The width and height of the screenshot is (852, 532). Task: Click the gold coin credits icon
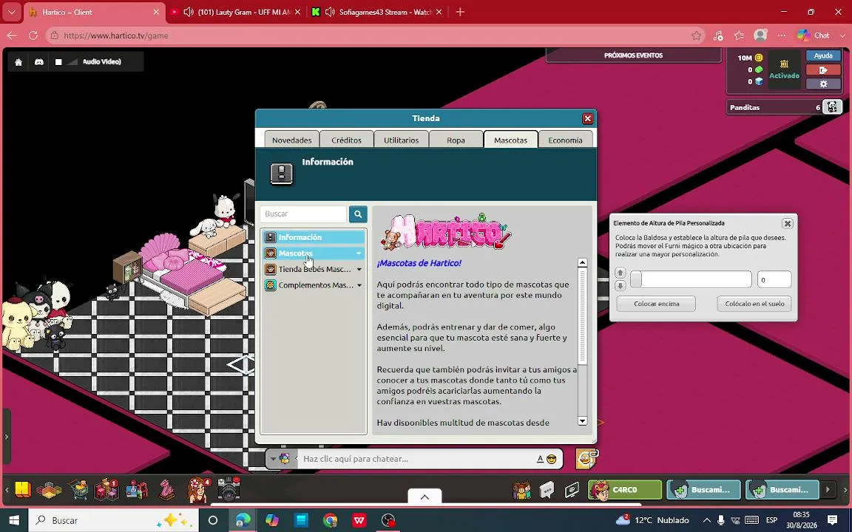[x=759, y=58]
